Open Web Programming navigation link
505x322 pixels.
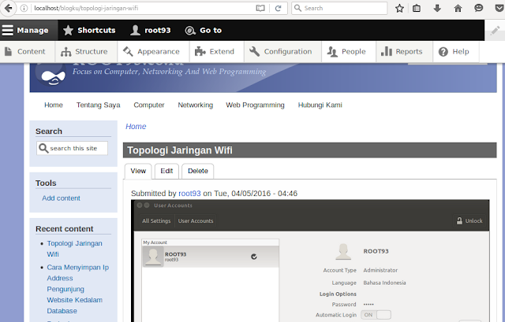click(x=255, y=105)
